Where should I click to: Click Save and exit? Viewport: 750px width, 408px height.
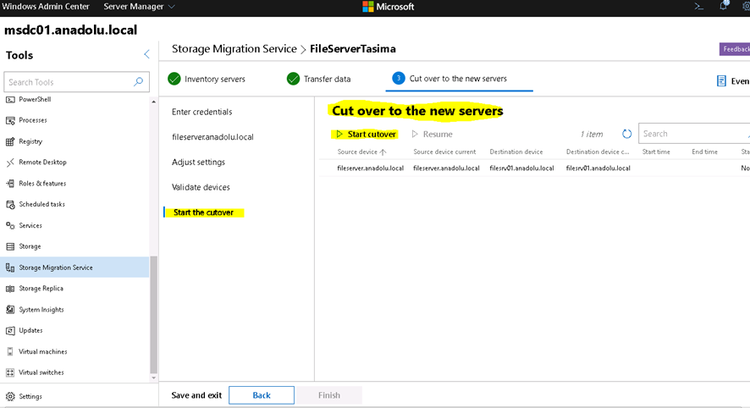tap(196, 395)
